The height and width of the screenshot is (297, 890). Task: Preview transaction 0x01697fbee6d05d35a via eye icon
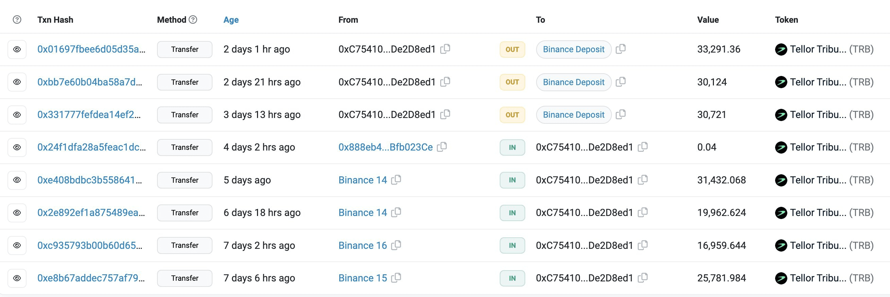[17, 49]
